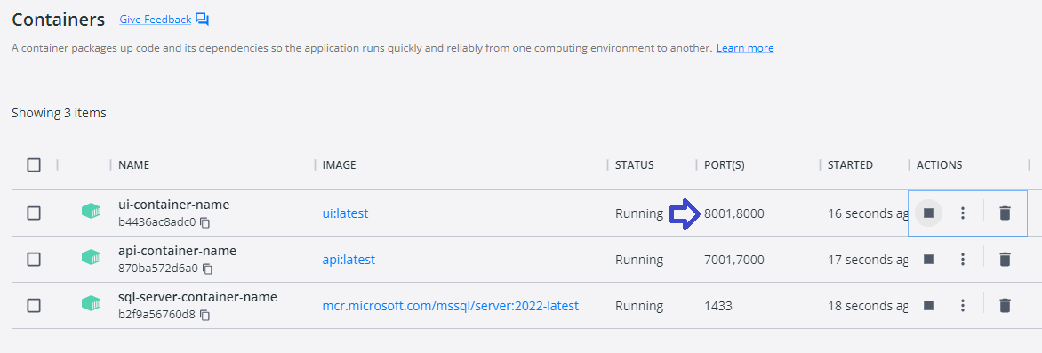
Task: Stop the sql-server-container-name container
Action: click(x=928, y=305)
